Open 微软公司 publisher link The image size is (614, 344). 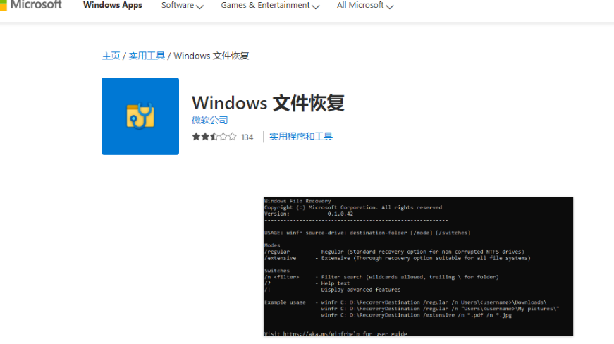(209, 121)
